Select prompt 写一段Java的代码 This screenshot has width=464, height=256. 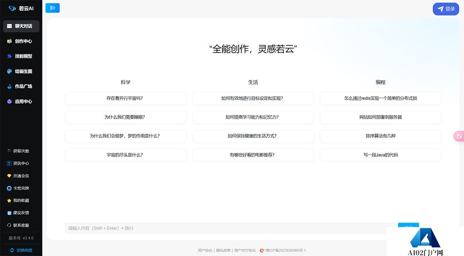(x=380, y=155)
